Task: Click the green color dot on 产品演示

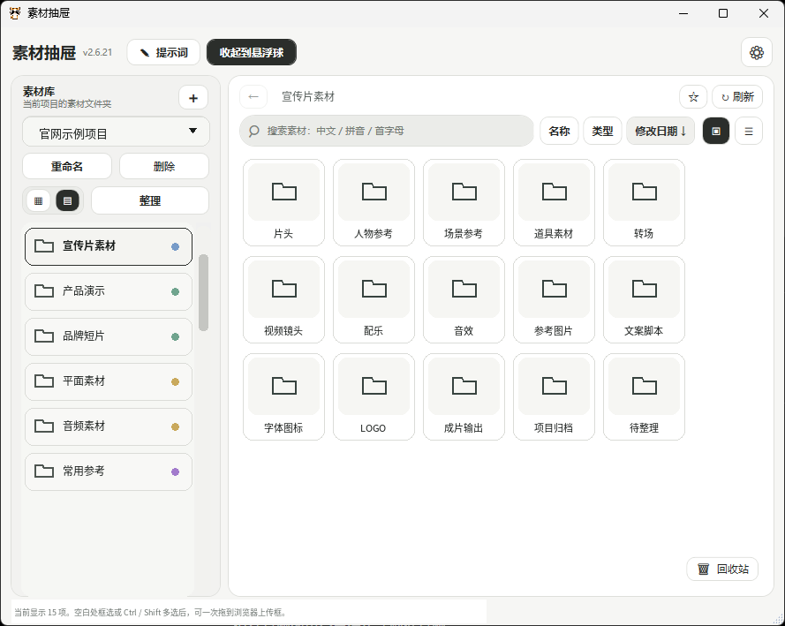Action: 175,291
